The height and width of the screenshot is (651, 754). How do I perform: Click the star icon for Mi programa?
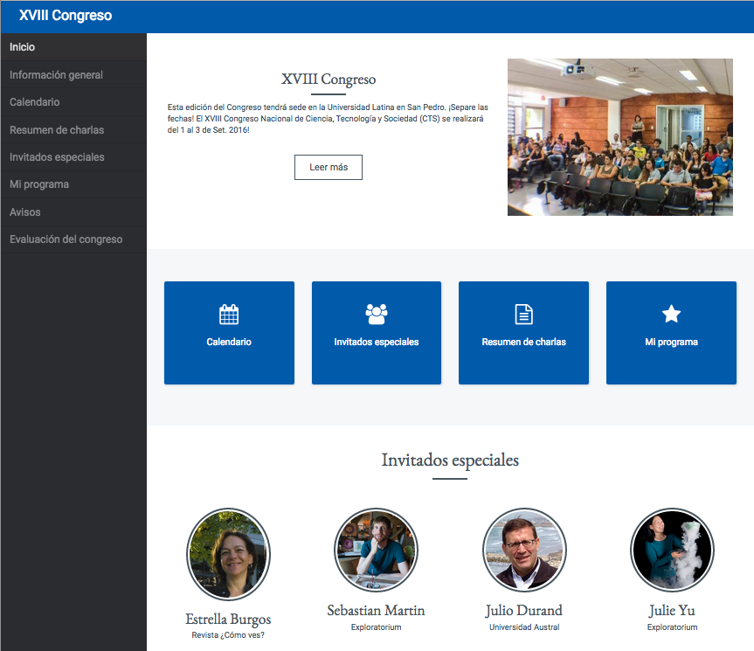click(671, 315)
